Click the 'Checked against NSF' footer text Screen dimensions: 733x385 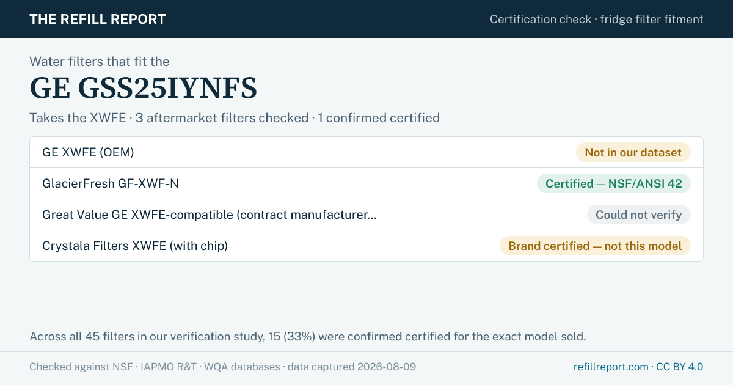223,367
